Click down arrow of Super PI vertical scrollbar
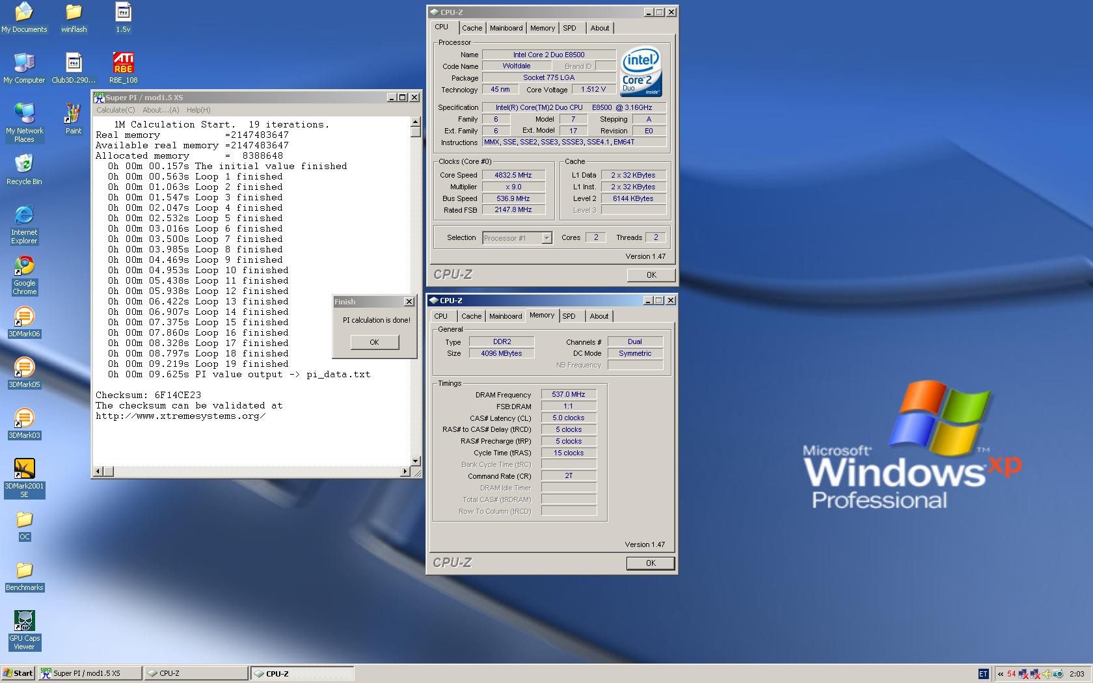 click(415, 461)
